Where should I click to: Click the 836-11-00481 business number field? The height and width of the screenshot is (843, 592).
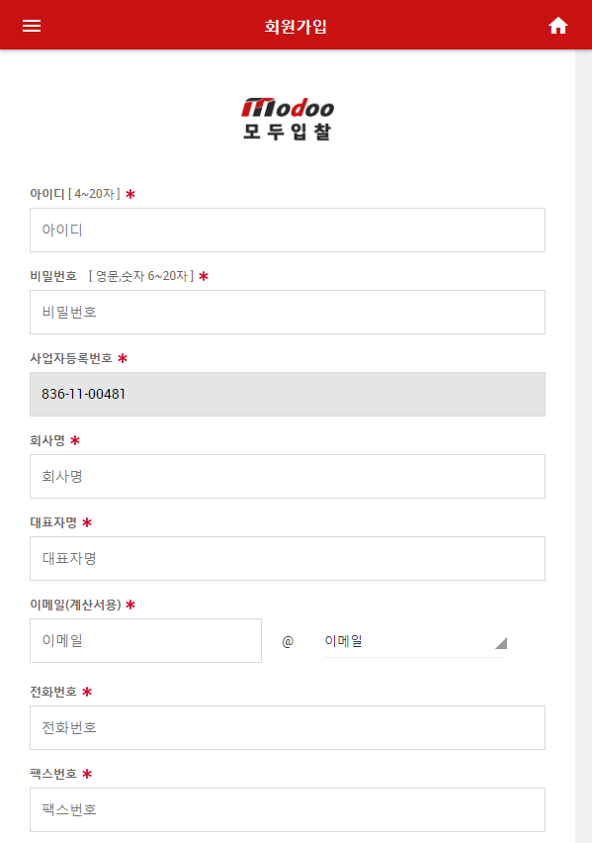288,394
